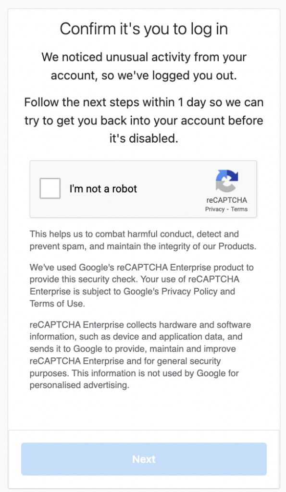This screenshot has width=286, height=492.
Task: Click the "it's disabled." text line
Action: pos(144,138)
